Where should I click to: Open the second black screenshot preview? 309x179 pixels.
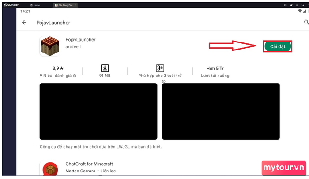(221, 111)
